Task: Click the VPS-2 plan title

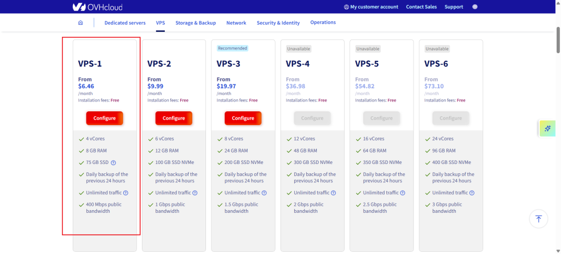Action: tap(159, 64)
